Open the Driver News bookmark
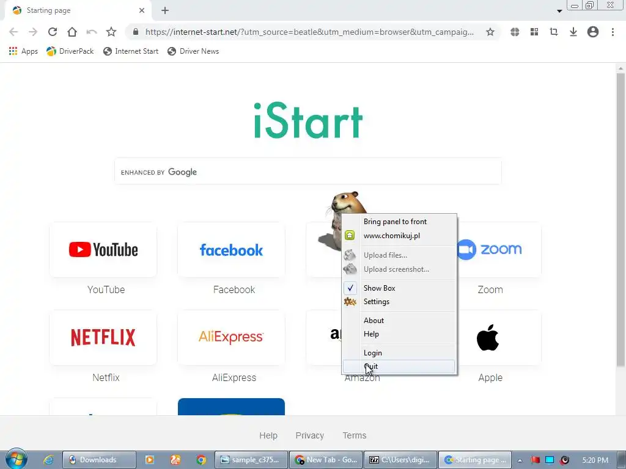The height and width of the screenshot is (469, 626). click(x=193, y=51)
